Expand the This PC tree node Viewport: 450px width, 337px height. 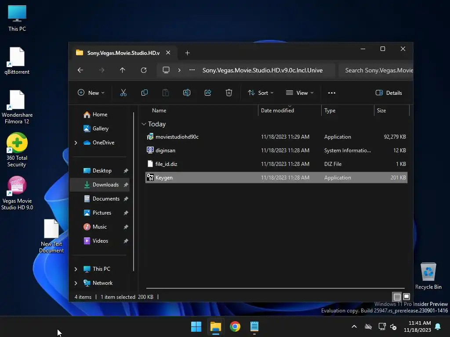[76, 269]
